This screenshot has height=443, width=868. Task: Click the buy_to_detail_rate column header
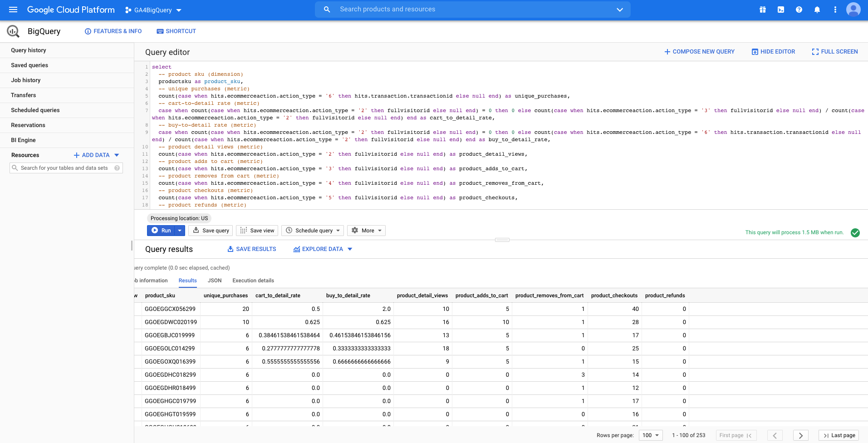pos(348,295)
